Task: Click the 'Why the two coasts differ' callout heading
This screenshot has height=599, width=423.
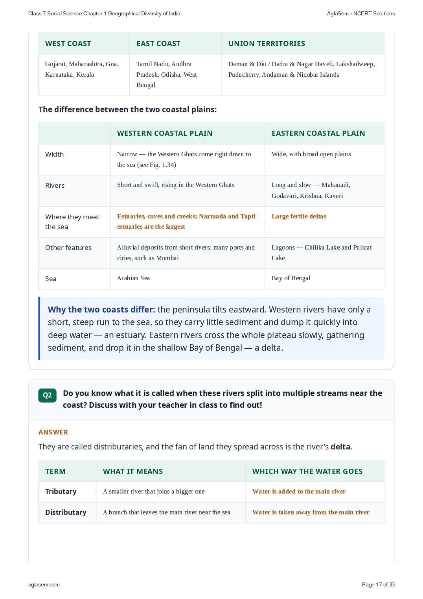Action: click(x=101, y=309)
